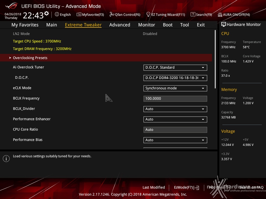
Task: Open the eCLK Mode dropdown
Action: pyautogui.click(x=175, y=88)
